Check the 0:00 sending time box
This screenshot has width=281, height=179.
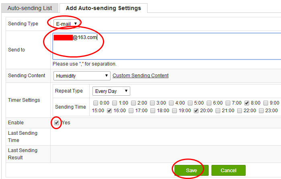(96, 103)
